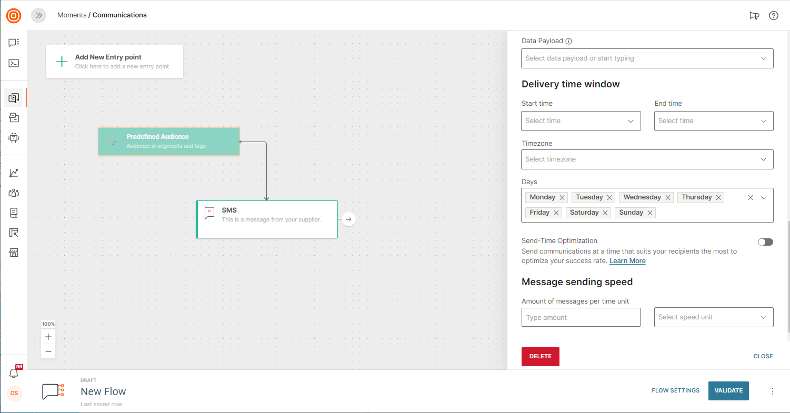Image resolution: width=790 pixels, height=413 pixels.
Task: Remove the Monday day tag
Action: (x=562, y=198)
